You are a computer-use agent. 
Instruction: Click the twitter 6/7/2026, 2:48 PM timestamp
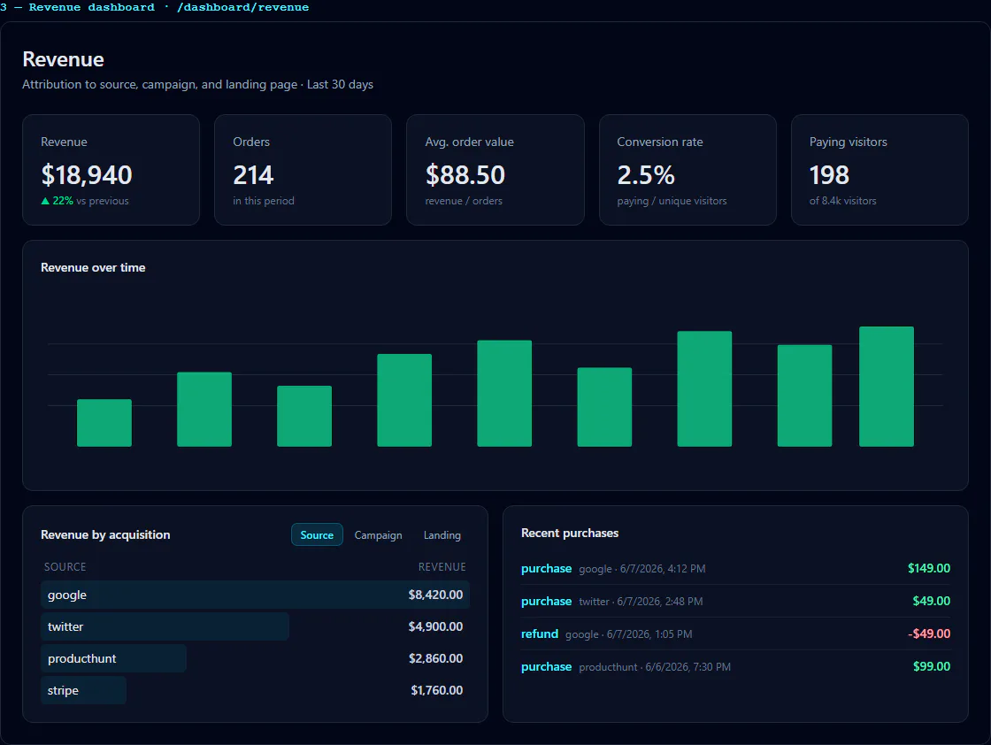[641, 602]
